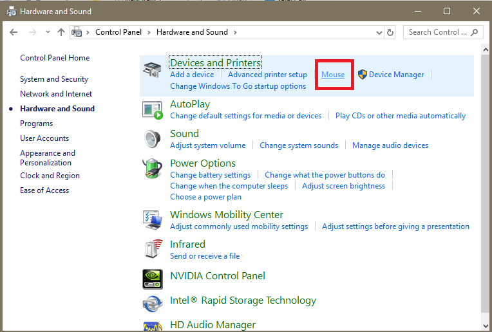492x332 pixels.
Task: Change when the computer sleeps
Action: point(229,186)
